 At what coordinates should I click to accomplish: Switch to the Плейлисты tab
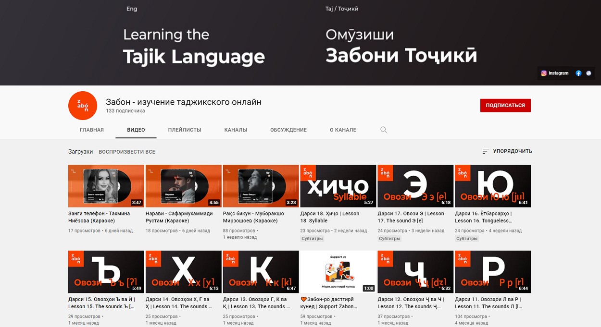(x=185, y=130)
